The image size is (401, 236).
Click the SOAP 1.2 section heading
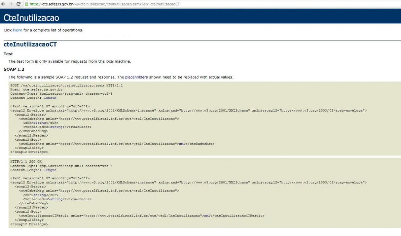14,69
